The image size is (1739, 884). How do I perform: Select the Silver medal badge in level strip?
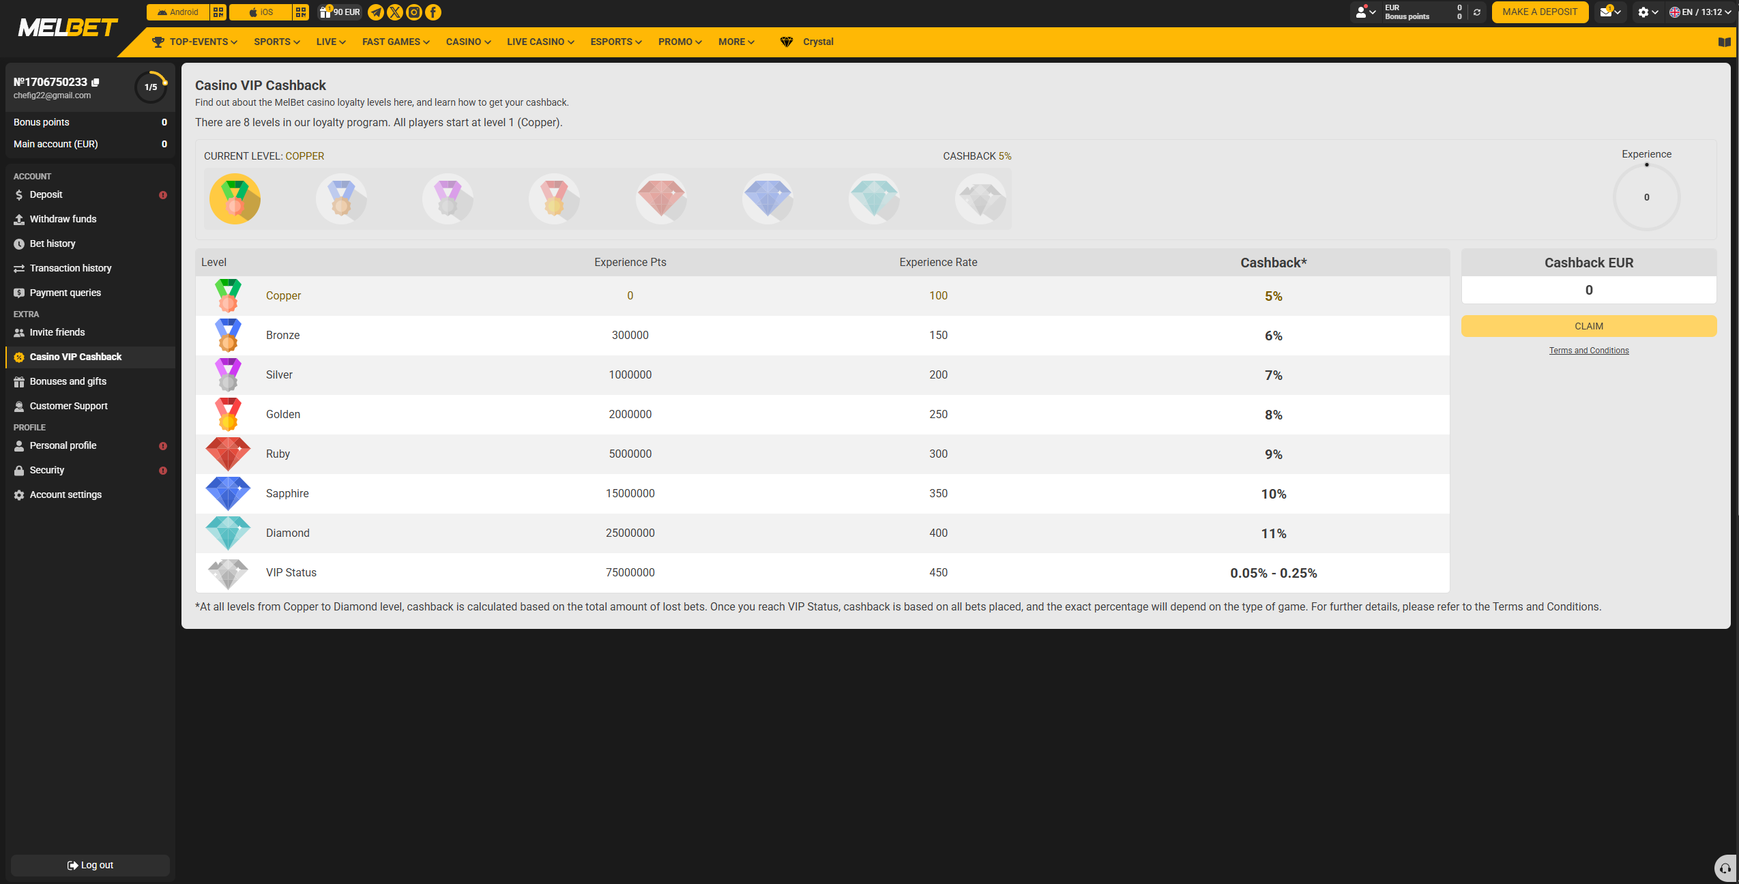pos(448,198)
